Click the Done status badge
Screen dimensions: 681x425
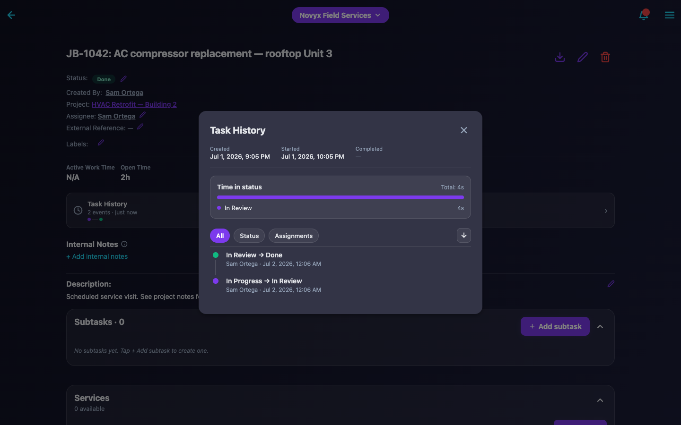pos(104,79)
